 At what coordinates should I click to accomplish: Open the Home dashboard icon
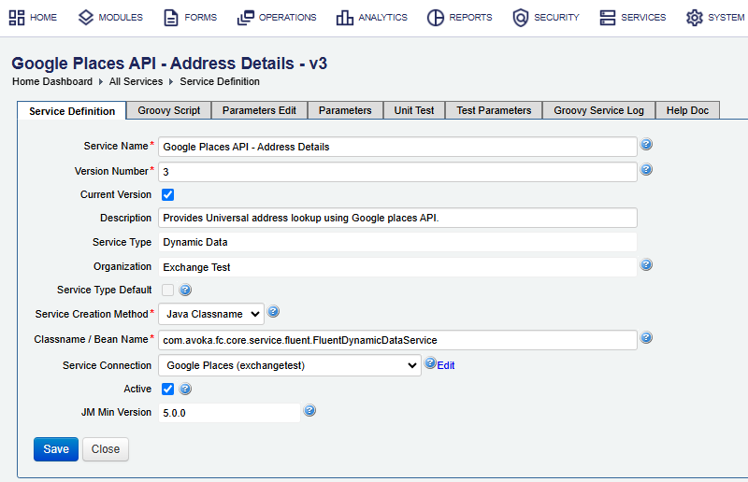pyautogui.click(x=17, y=18)
